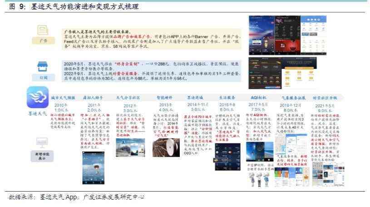The width and height of the screenshot is (370, 207).
Task: Click the 2019 version description paragraph
Action: pos(290,123)
